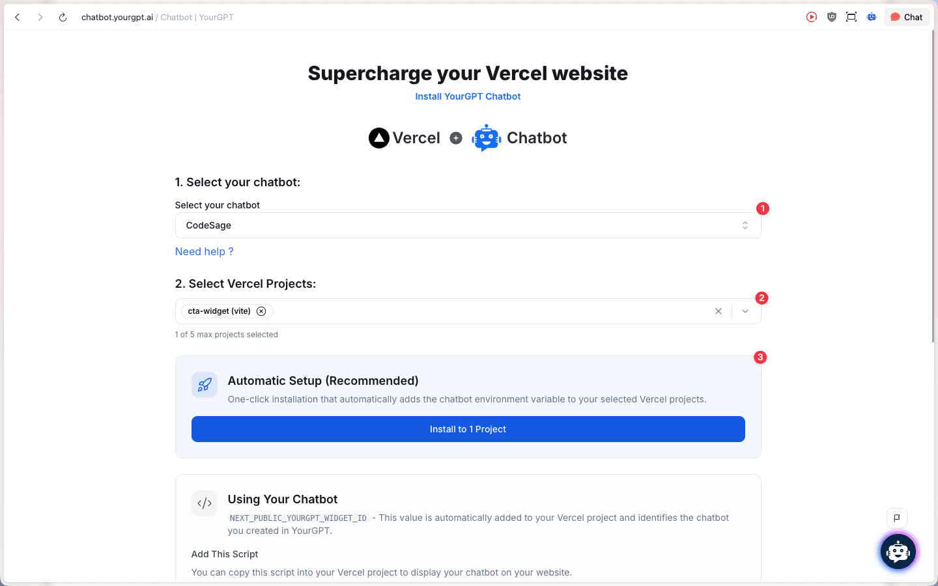Click the red play-circle extension icon

pyautogui.click(x=812, y=18)
